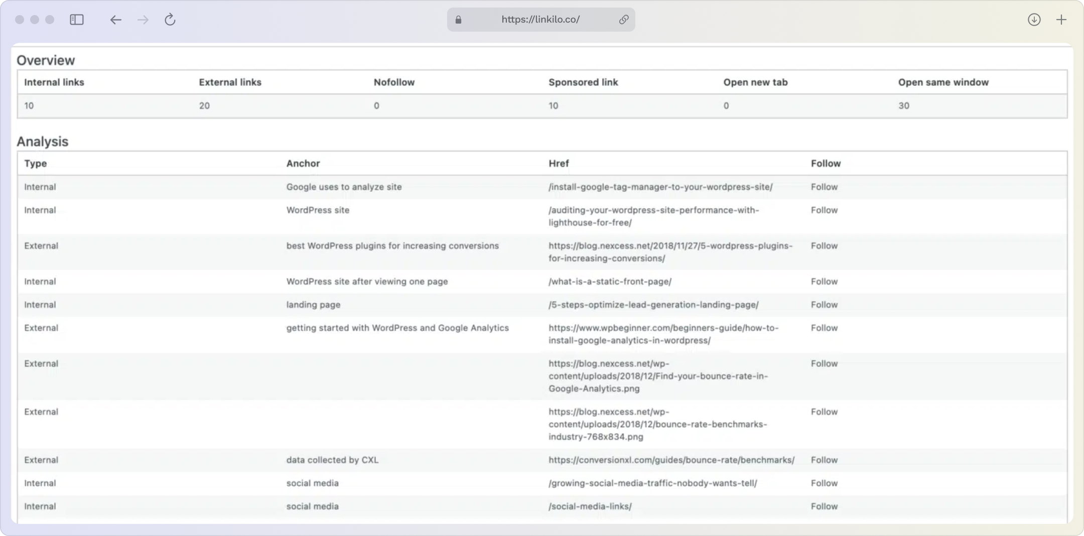Copy page link using chain icon

624,20
